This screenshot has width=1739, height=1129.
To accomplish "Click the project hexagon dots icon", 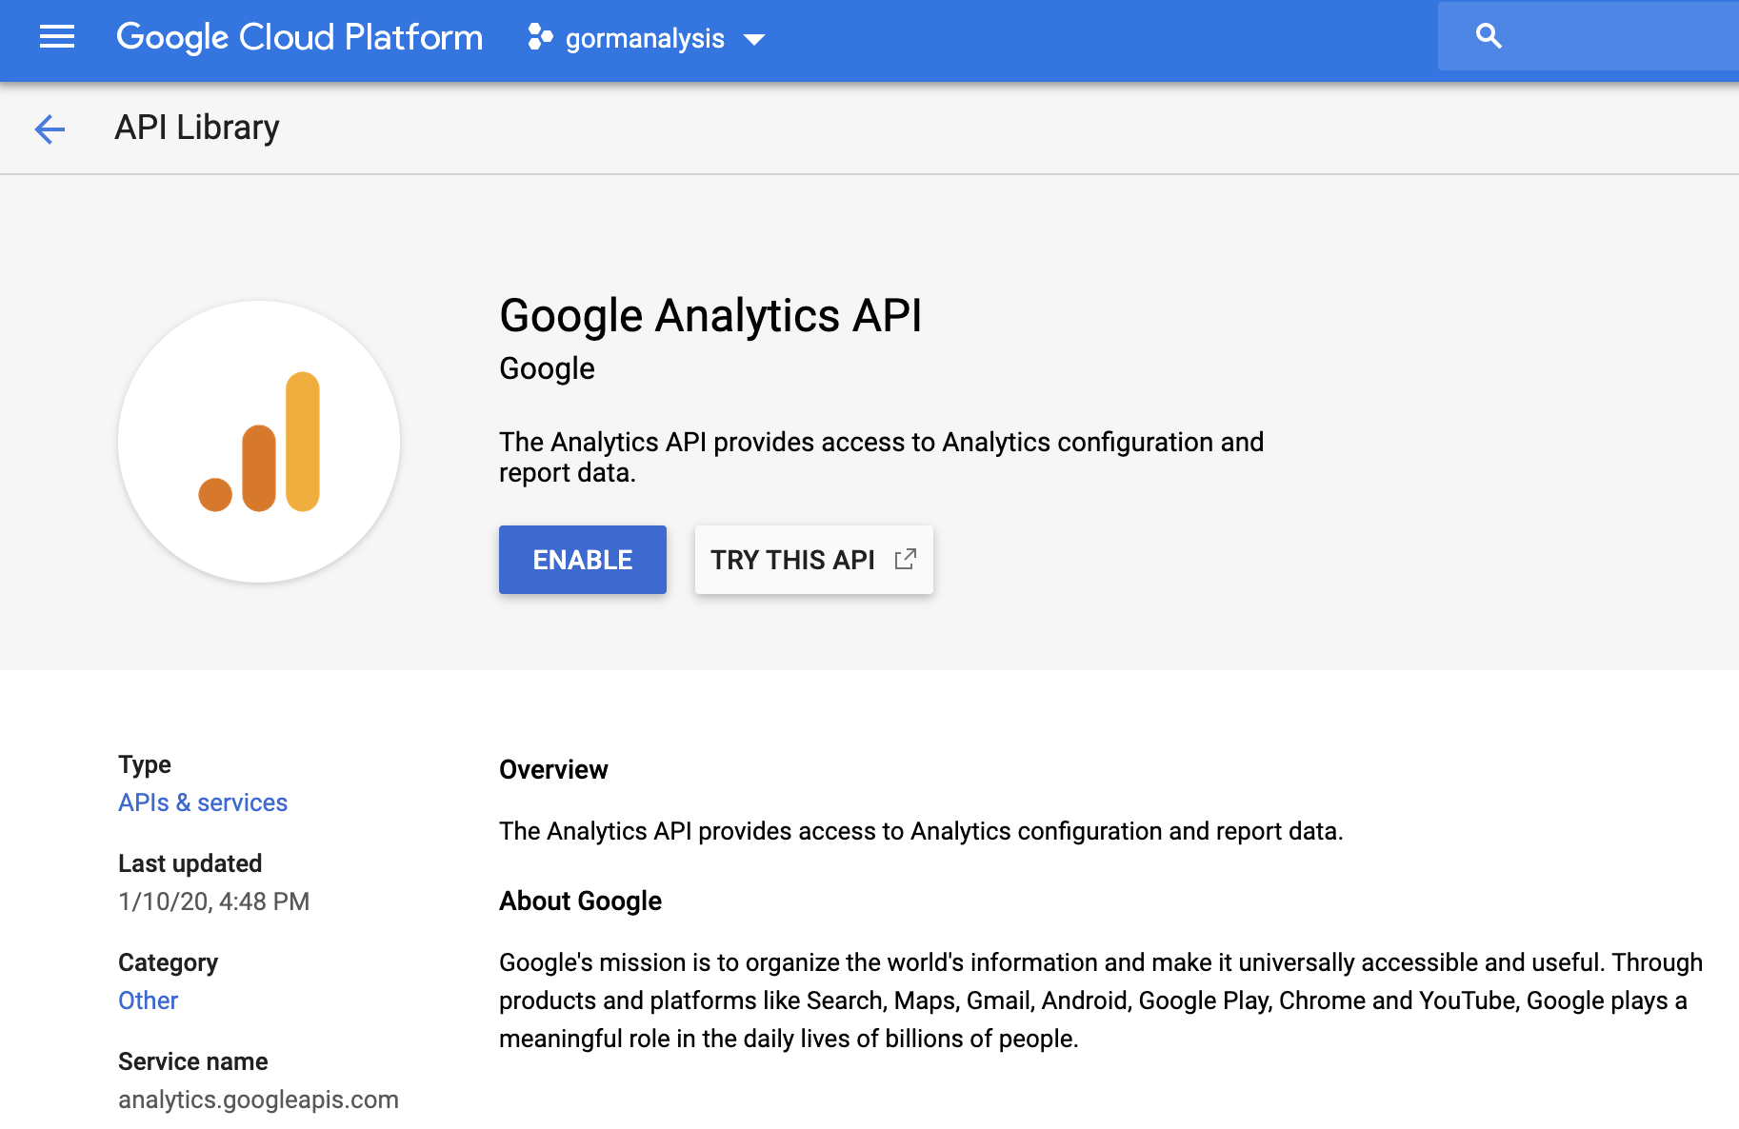I will click(x=540, y=37).
